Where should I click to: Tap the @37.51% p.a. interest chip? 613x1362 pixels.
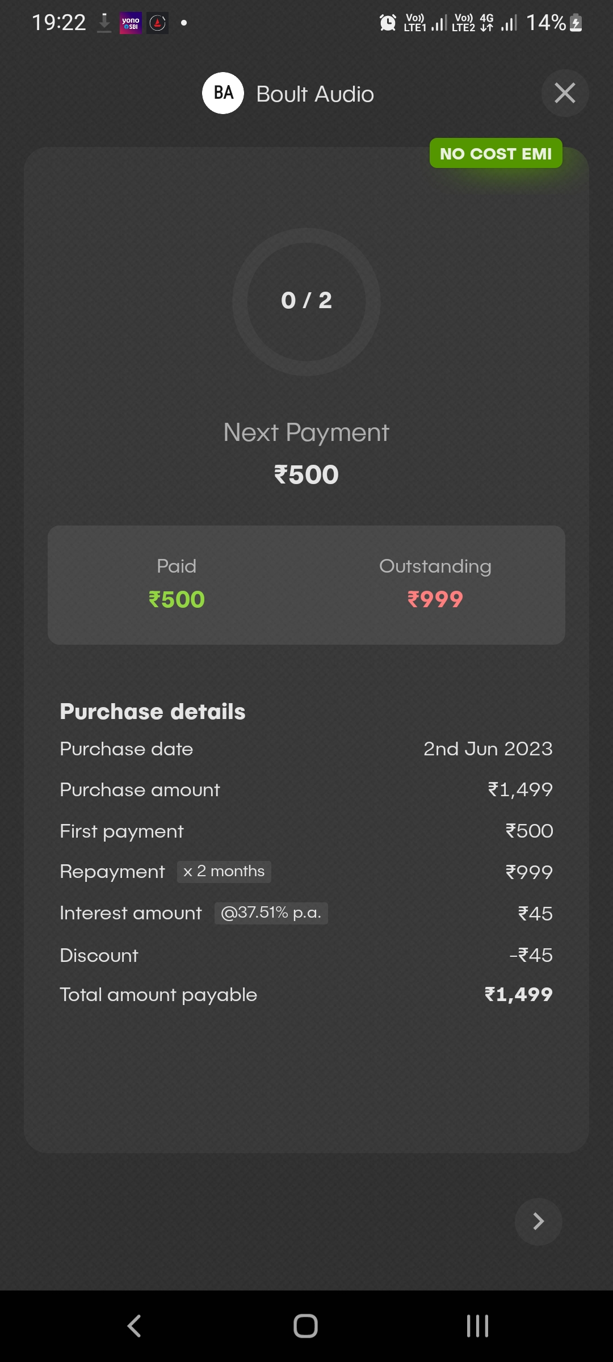click(271, 913)
